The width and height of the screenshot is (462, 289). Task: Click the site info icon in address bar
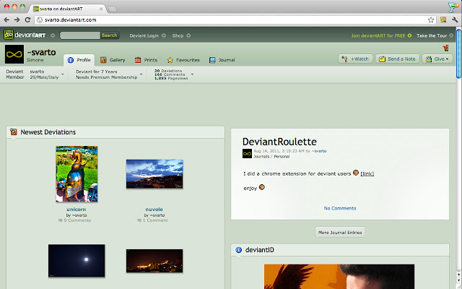pos(40,20)
